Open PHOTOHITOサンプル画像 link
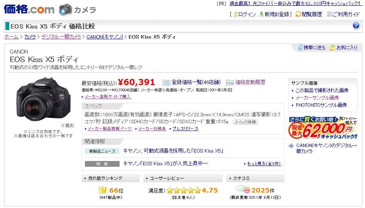The width and height of the screenshot is (365, 208). tap(321, 105)
